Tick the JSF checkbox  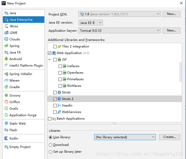tap(55, 60)
